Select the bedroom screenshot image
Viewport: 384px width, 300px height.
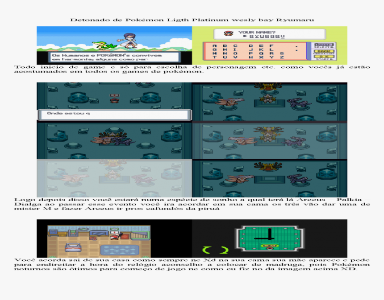click(x=114, y=238)
